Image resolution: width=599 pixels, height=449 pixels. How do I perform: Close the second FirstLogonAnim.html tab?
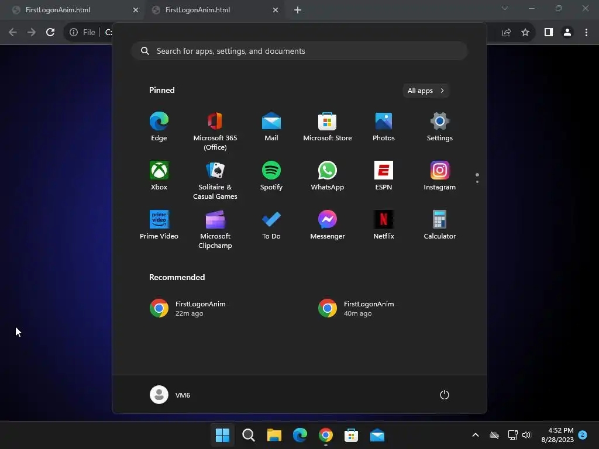pos(276,10)
